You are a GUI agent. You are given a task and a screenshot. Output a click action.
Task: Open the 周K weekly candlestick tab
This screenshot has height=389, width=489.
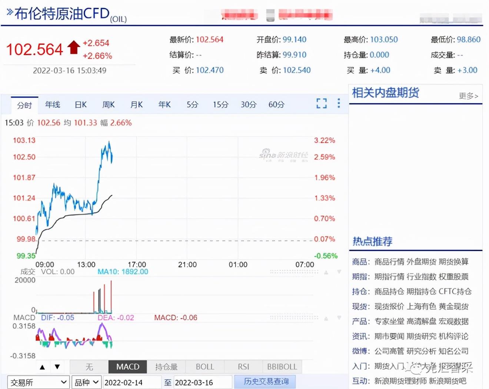109,105
